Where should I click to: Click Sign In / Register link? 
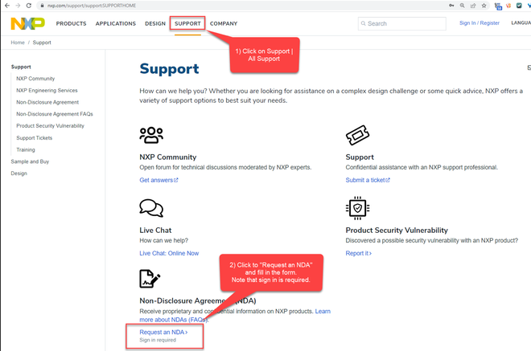pos(480,22)
